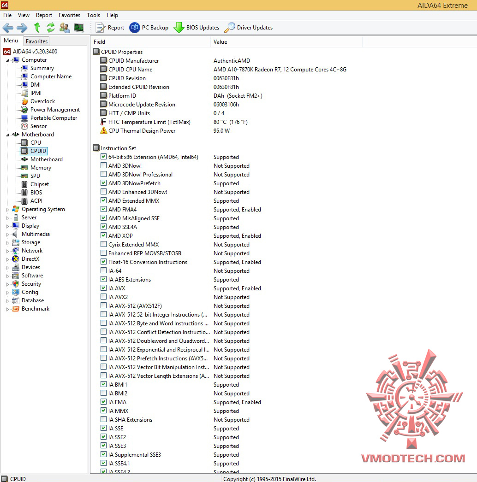Go up one level with green arrow

pos(37,28)
